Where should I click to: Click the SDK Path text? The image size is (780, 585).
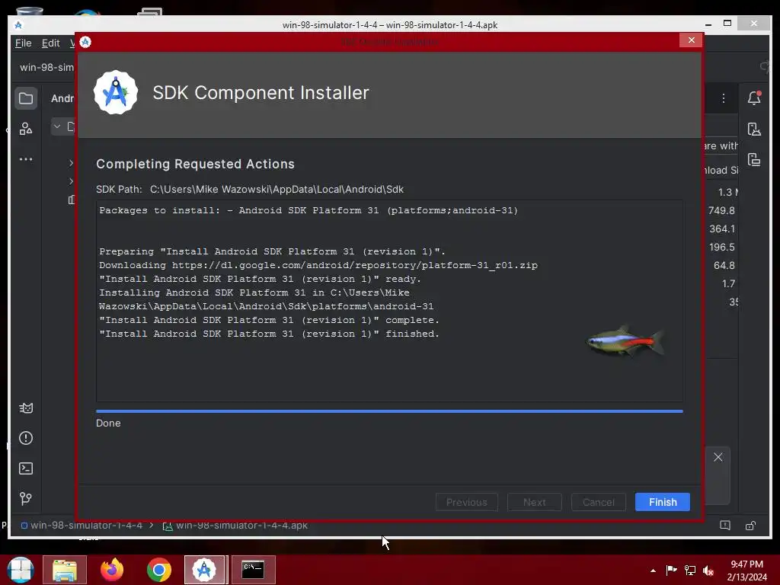click(x=250, y=189)
